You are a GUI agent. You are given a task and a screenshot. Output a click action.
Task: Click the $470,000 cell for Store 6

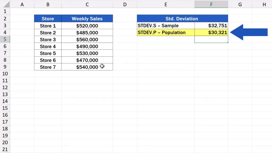coord(87,60)
